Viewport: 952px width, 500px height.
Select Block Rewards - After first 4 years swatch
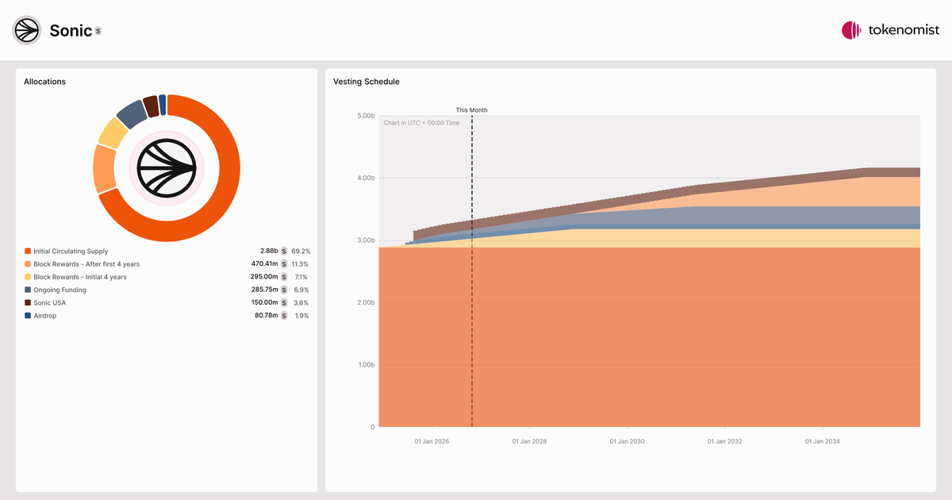click(28, 263)
